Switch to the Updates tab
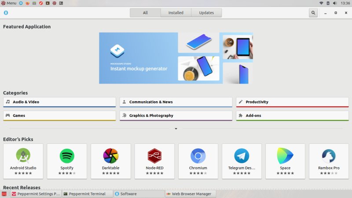This screenshot has height=198, width=352. coord(206,13)
